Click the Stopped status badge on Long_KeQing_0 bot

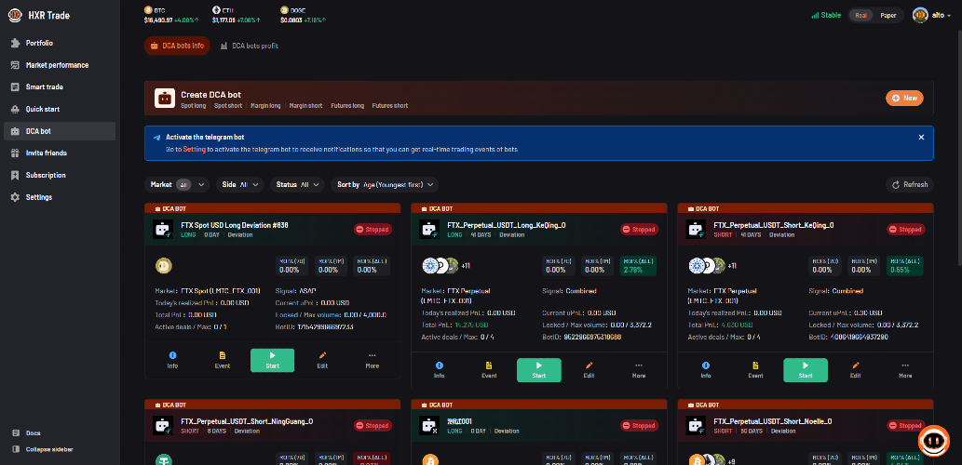pos(639,229)
